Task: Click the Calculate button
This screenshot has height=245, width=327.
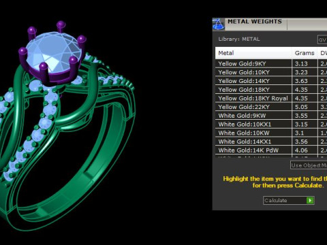Action: [x=289, y=201]
